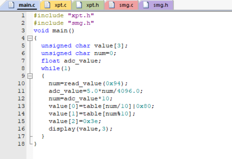Click on "value[3];" declaration
This screenshot has width=232, height=159.
click(111, 46)
